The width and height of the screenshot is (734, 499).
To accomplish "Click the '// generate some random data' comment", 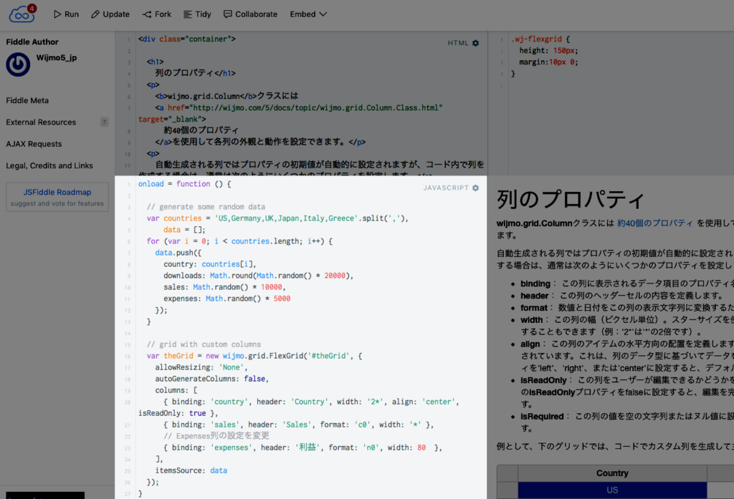I will tap(206, 207).
